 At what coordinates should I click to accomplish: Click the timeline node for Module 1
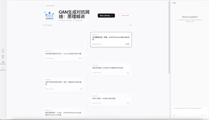point(88,39)
